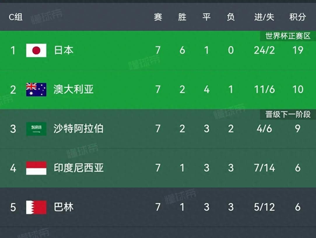The height and width of the screenshot is (238, 316).
Task: Select the 印度尼西亚 team name
Action: click(x=79, y=168)
